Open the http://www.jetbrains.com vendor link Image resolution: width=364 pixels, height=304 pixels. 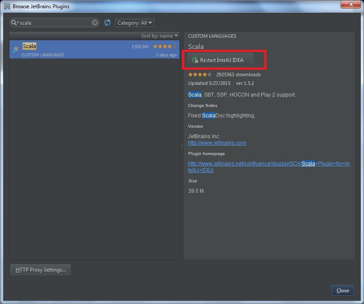click(x=217, y=143)
